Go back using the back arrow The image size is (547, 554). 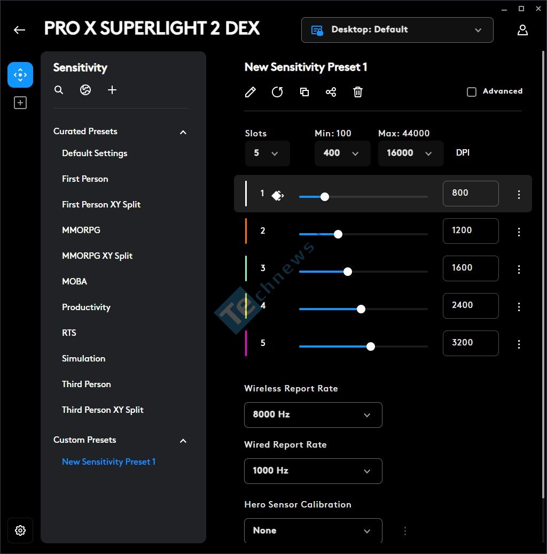coord(19,30)
